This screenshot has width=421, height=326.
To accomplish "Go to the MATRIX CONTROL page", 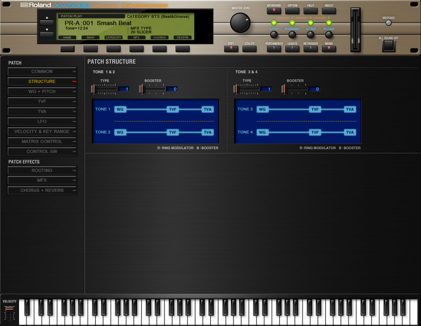I will point(42,142).
